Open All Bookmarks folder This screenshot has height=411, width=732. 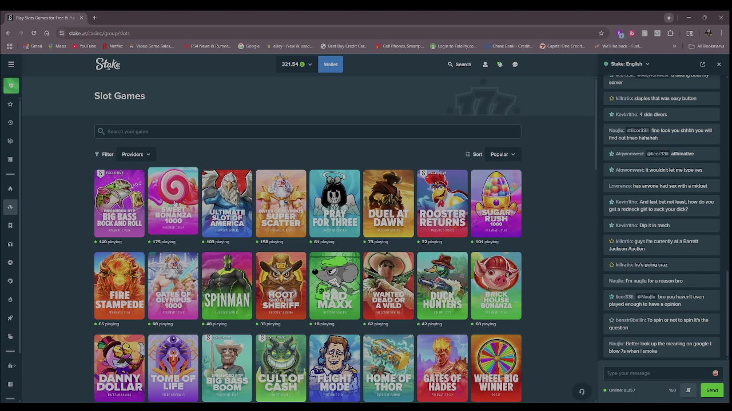pyautogui.click(x=706, y=46)
